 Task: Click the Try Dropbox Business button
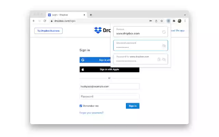click(48, 31)
